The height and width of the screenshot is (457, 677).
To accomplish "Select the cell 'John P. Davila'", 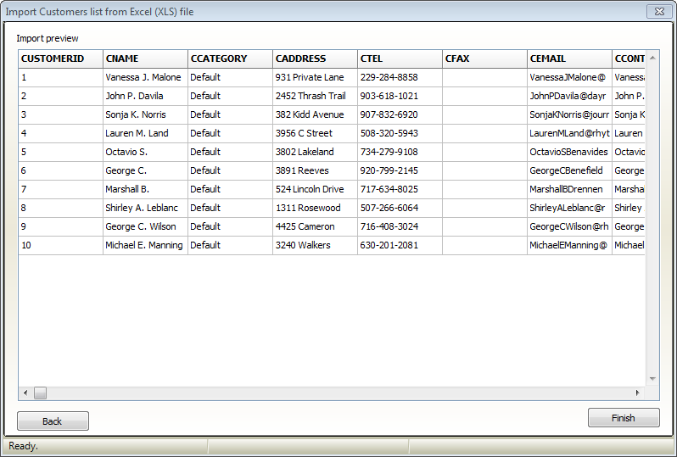I will pos(146,96).
